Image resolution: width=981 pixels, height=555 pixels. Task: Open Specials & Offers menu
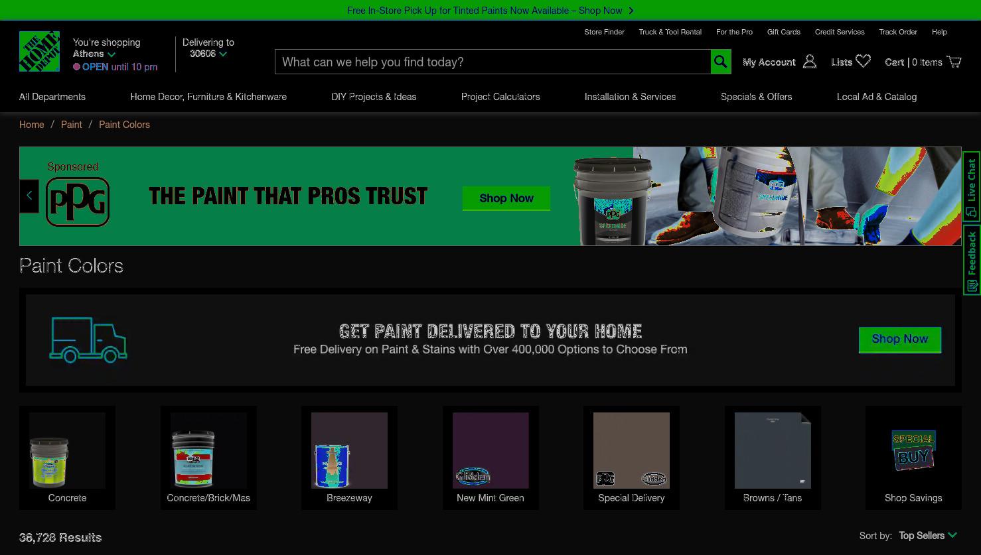pyautogui.click(x=756, y=97)
